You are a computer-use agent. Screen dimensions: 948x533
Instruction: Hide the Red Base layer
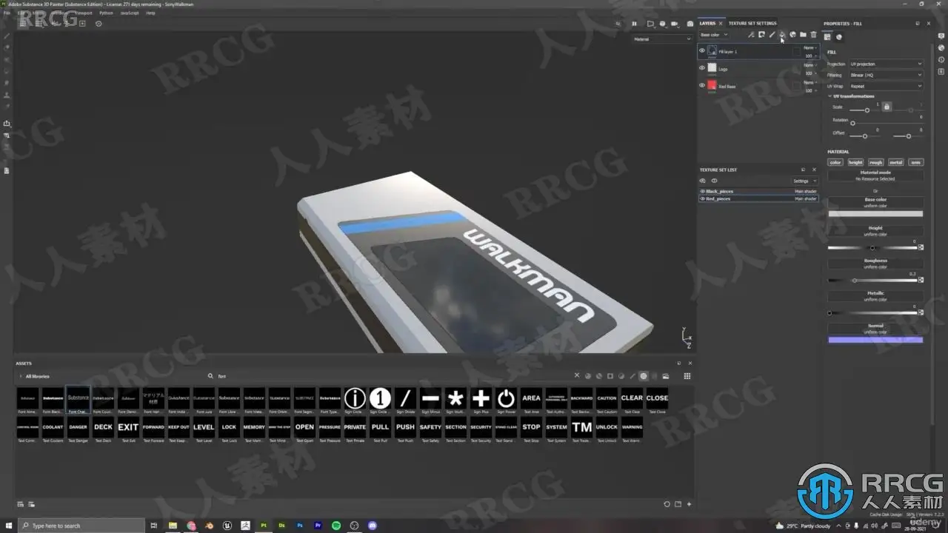coord(702,85)
